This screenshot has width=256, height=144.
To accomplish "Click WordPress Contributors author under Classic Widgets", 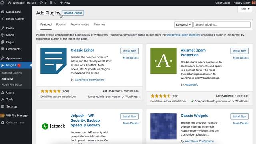I will pos(200,141).
